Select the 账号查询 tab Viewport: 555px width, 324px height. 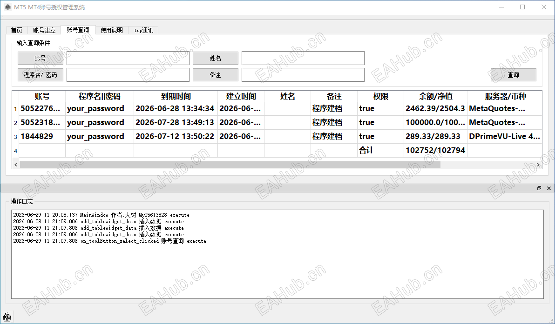[x=78, y=30]
